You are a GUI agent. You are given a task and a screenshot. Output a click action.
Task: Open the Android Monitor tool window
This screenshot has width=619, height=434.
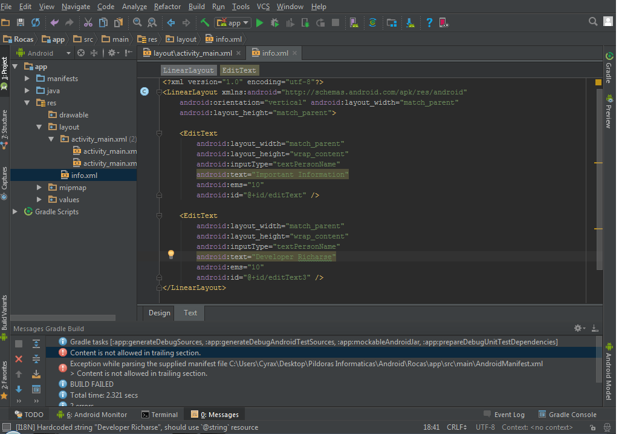click(92, 414)
